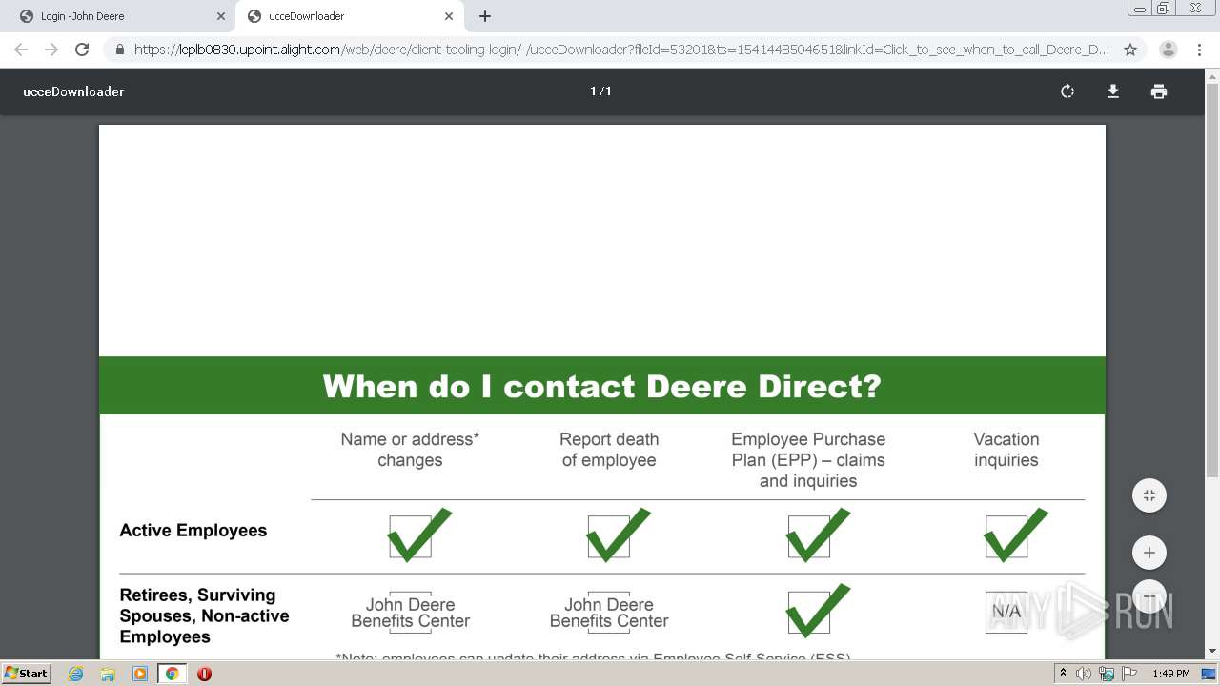Fit the PDF to page
The height and width of the screenshot is (686, 1220).
pyautogui.click(x=1149, y=495)
